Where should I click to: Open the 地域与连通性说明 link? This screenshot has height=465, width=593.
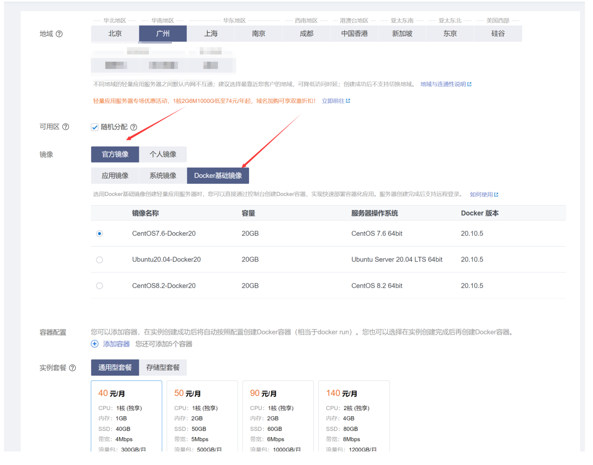[x=443, y=84]
